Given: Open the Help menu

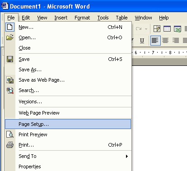Looking at the screenshot, I should coord(164,18).
